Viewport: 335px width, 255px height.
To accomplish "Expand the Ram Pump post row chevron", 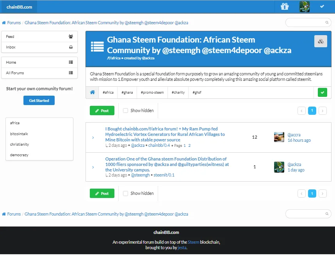I will pos(93,137).
